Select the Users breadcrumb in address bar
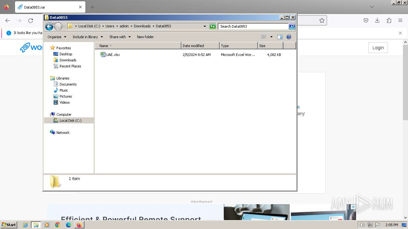Screen dimensions: 408x229 pos(110,26)
